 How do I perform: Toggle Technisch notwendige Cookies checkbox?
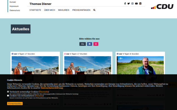[x=8, y=92]
